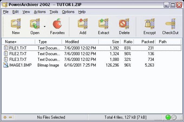The width and height of the screenshot is (184, 122).
Task: Click the plus icon in status bar
Action: tap(5, 117)
